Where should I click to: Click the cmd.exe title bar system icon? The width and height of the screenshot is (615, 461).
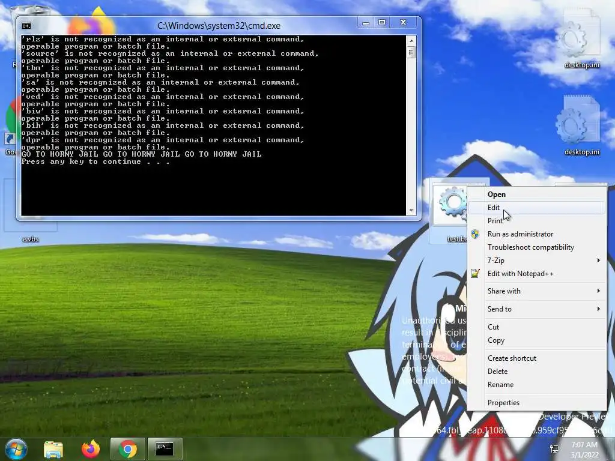(26, 26)
